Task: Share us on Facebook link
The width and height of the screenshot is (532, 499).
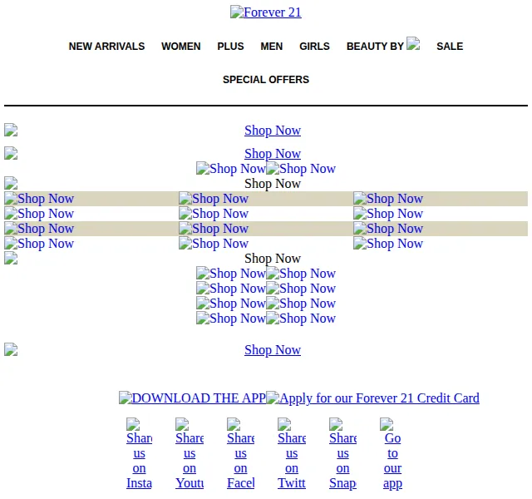Action: 240,454
